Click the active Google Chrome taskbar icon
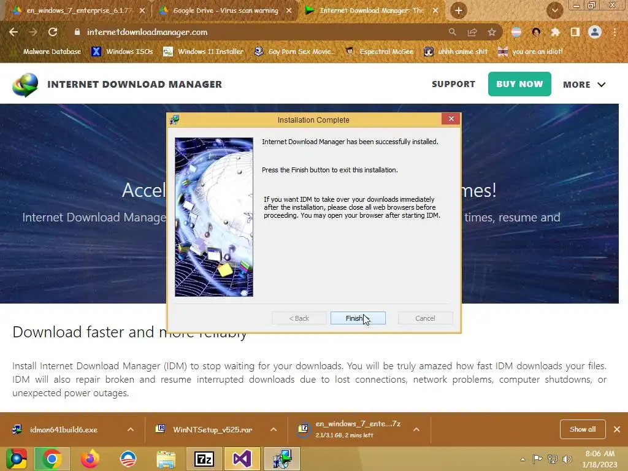 52,459
